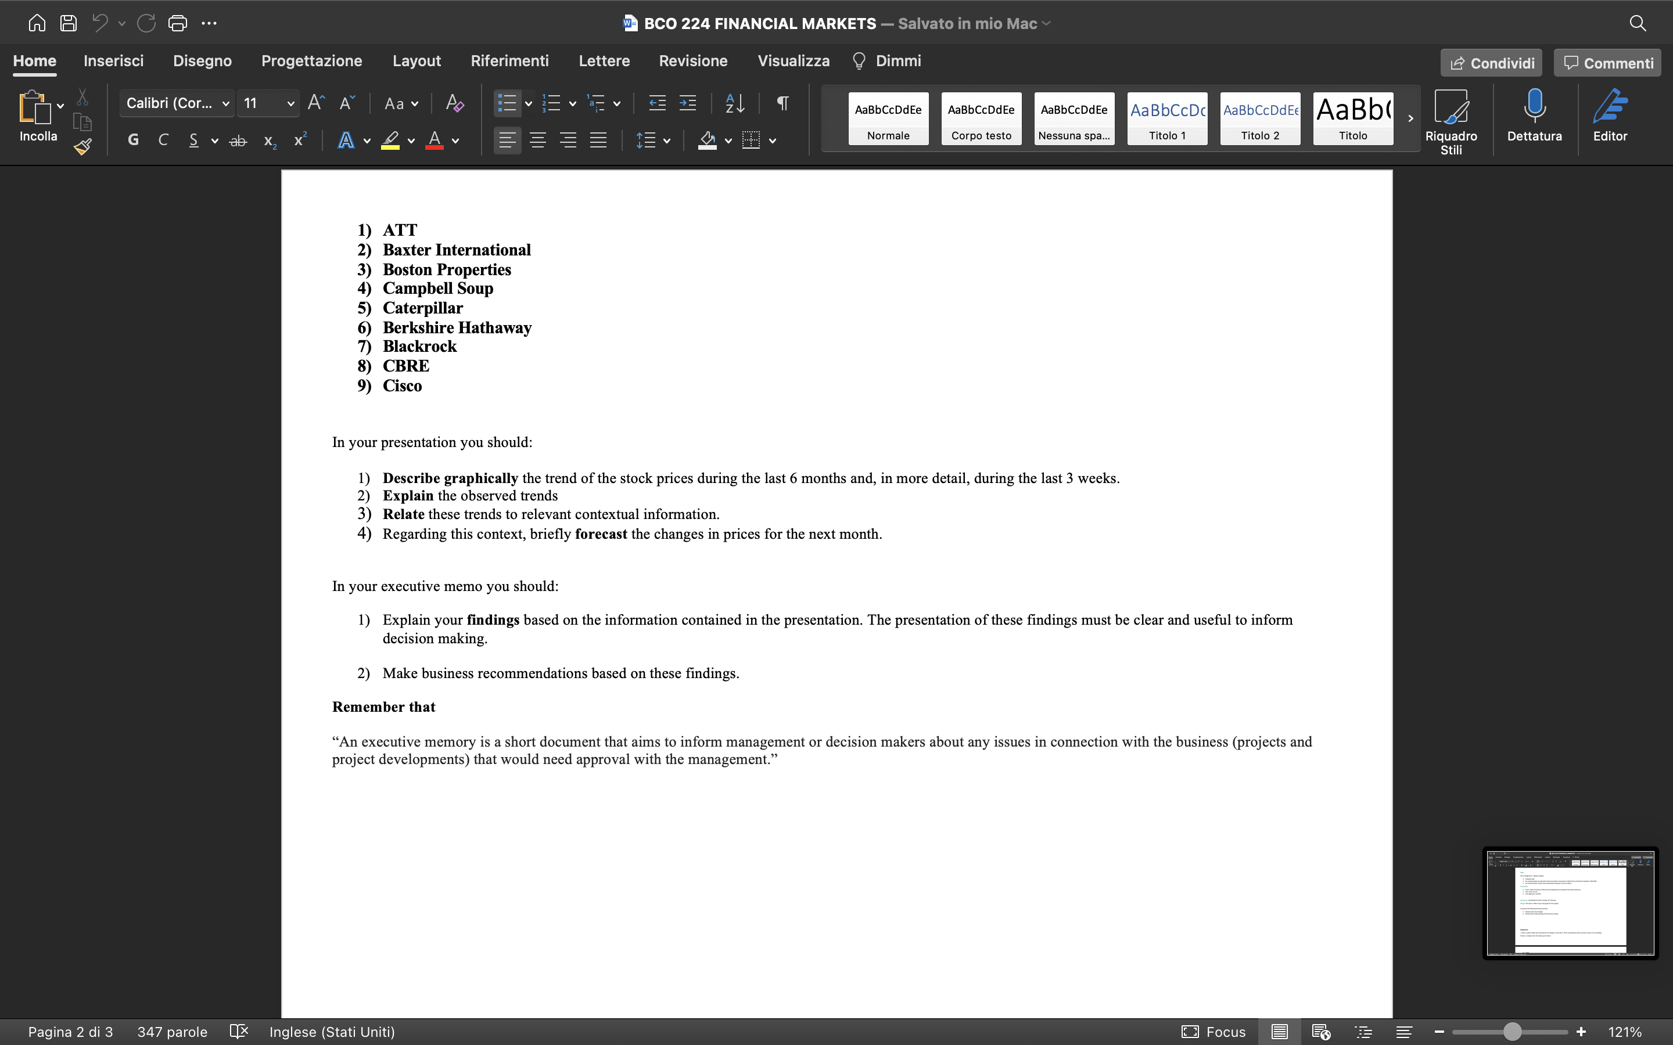Switch to the Inserisci tab
This screenshot has height=1045, width=1673.
(x=113, y=61)
